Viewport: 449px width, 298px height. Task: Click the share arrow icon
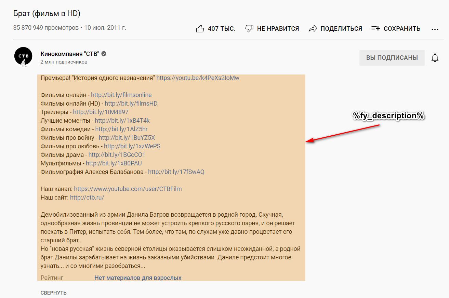pyautogui.click(x=313, y=29)
